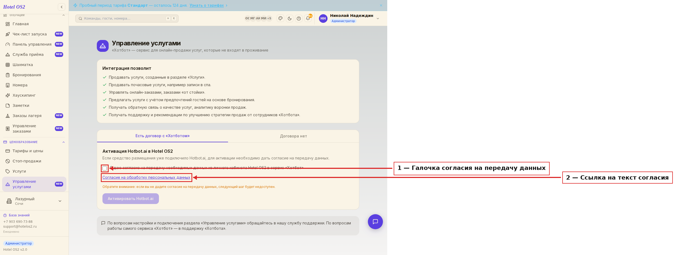Image resolution: width=679 pixels, height=255 pixels.
Task: Switch to the Есть договор с «Хотботом» tab
Action: [162, 136]
